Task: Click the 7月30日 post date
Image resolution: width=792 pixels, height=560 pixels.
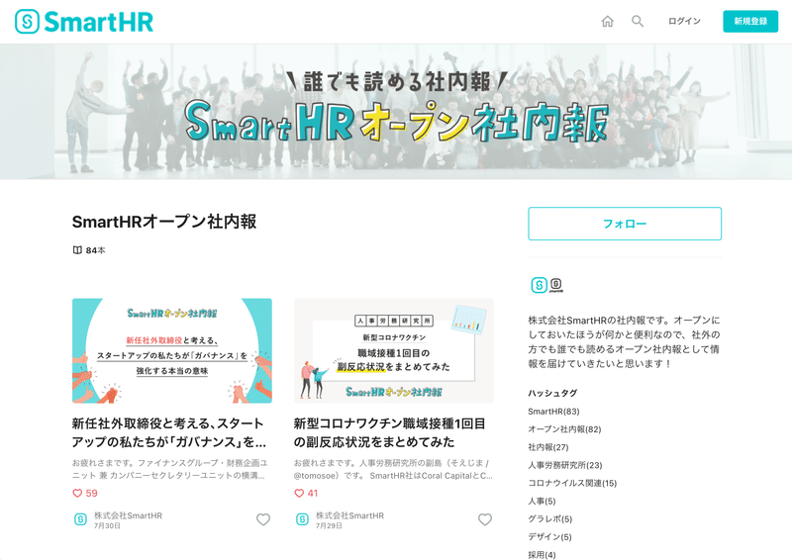Action: [x=107, y=525]
